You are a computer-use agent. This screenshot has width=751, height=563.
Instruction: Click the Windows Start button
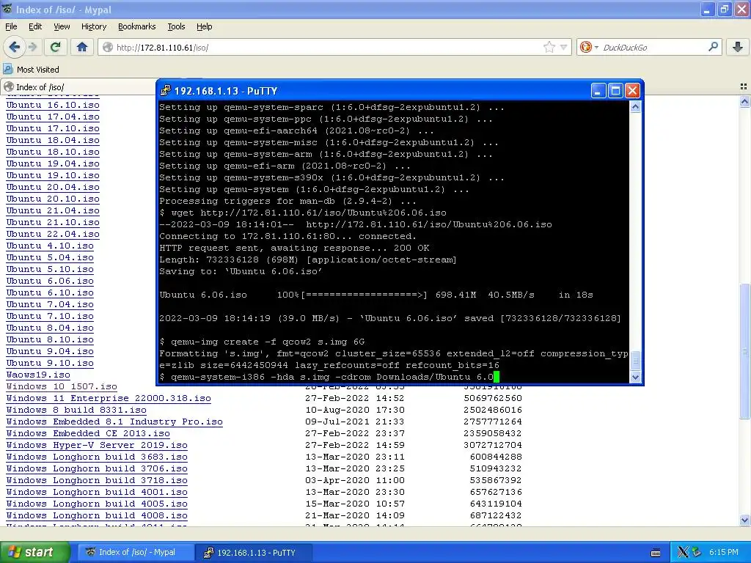(x=34, y=552)
